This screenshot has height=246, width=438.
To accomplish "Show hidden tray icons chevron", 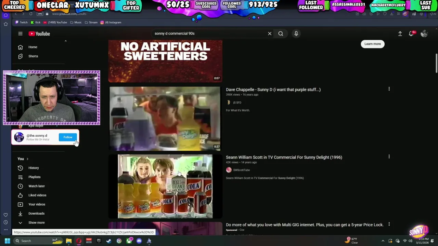I will point(383,241).
